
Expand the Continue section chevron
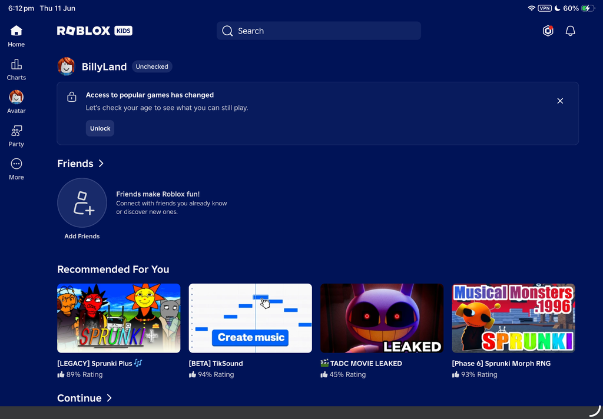coord(109,398)
